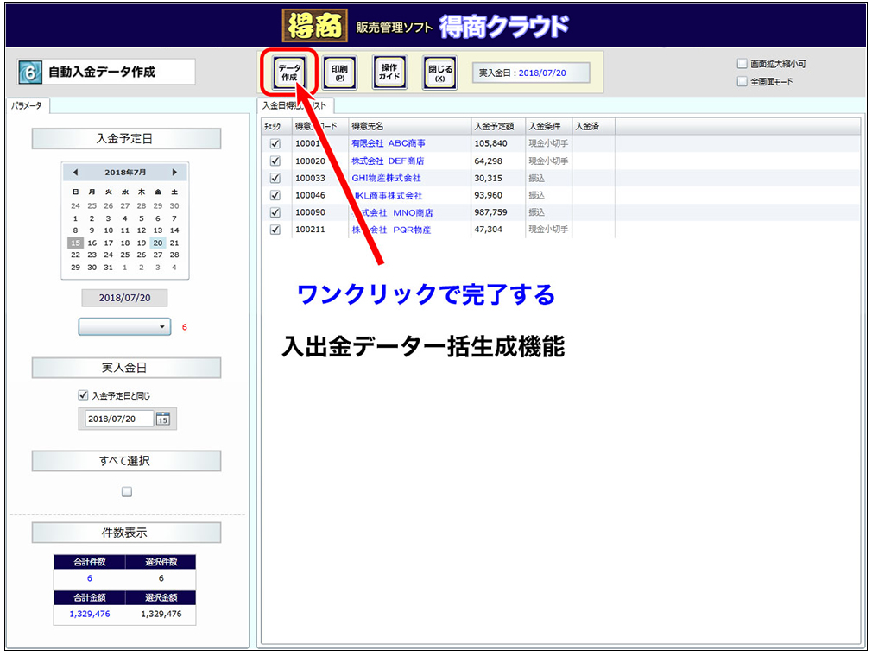Toggle the すべて選択 checkbox

[x=127, y=491]
